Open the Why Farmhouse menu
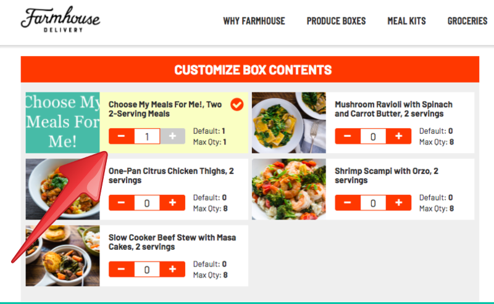Screen dimensions: 494x304 254,21
